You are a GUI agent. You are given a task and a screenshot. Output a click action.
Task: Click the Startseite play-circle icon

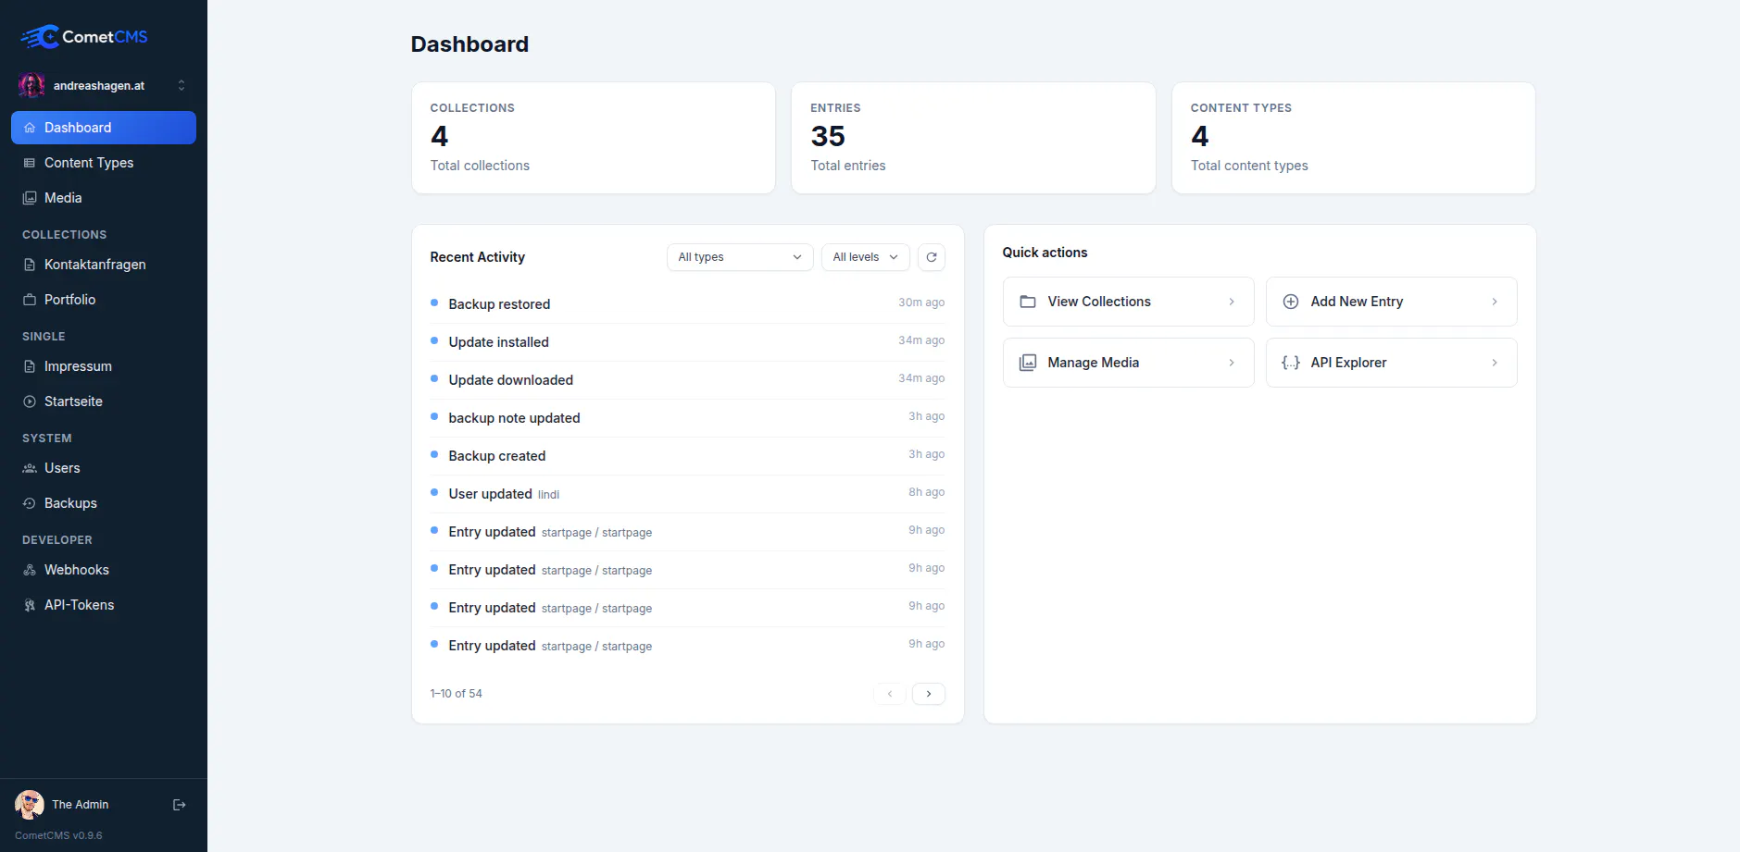30,401
